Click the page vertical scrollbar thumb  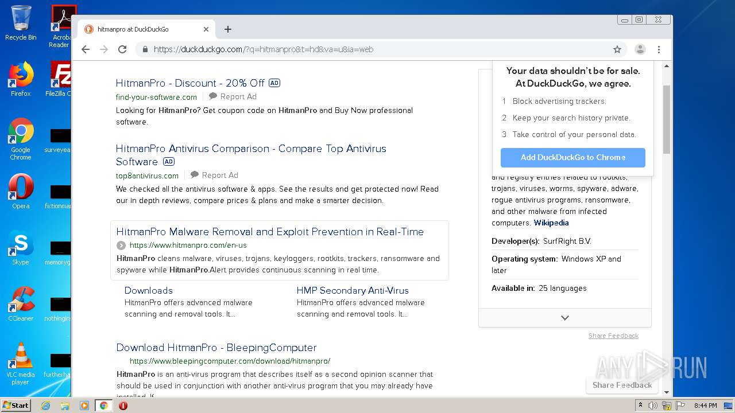[667, 119]
